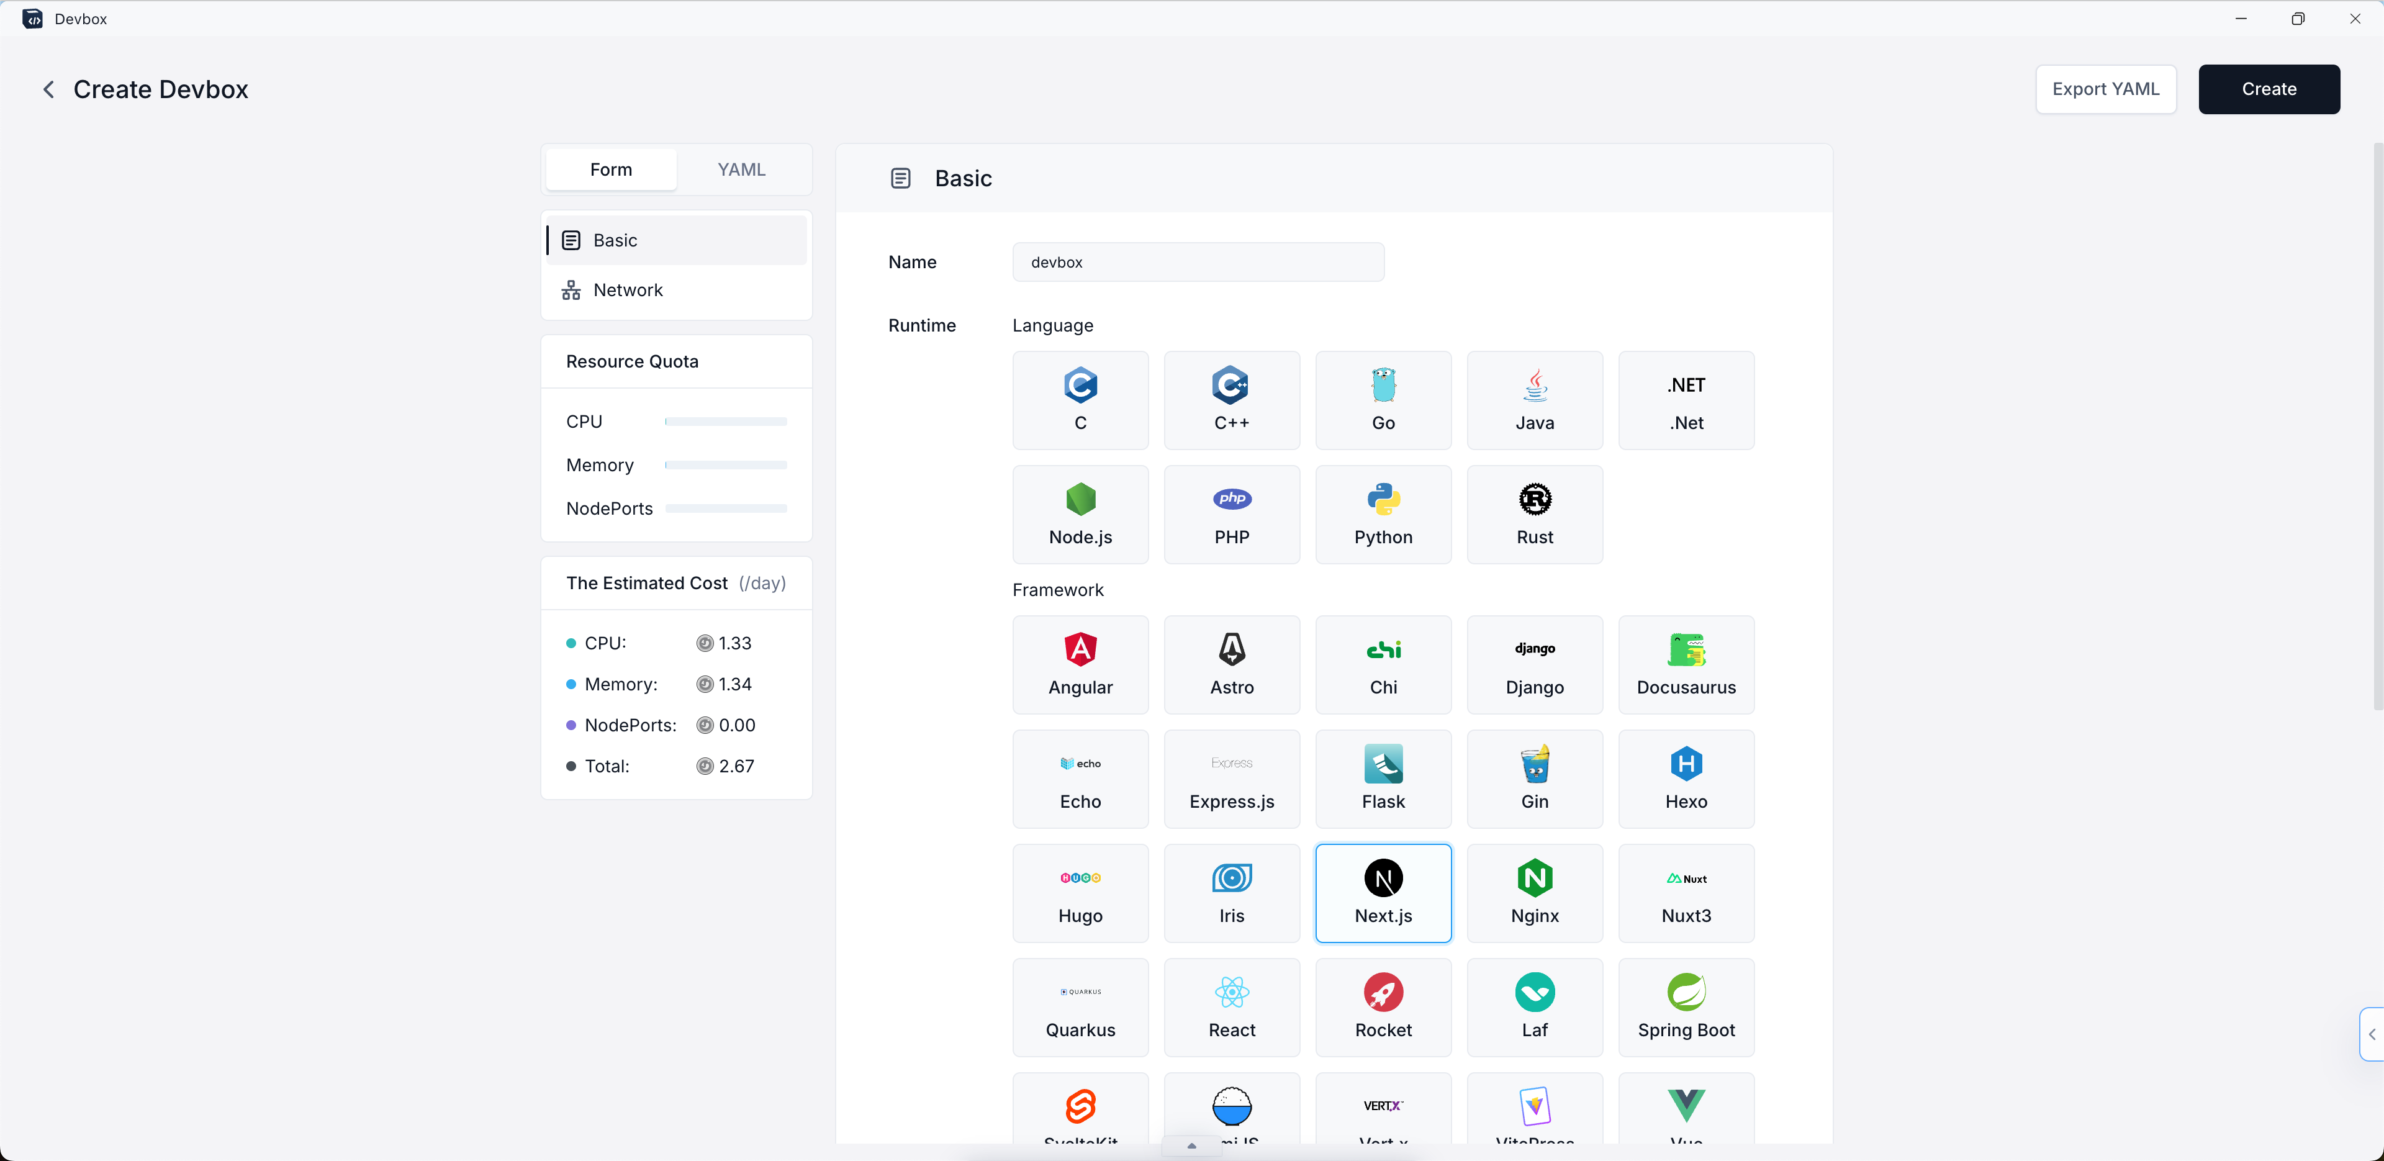Choose the Django framework option
2384x1161 pixels.
(x=1535, y=665)
